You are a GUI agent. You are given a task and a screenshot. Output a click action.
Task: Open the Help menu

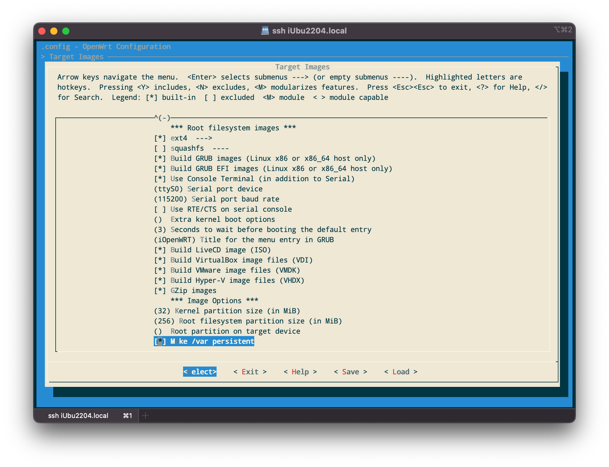(x=300, y=372)
